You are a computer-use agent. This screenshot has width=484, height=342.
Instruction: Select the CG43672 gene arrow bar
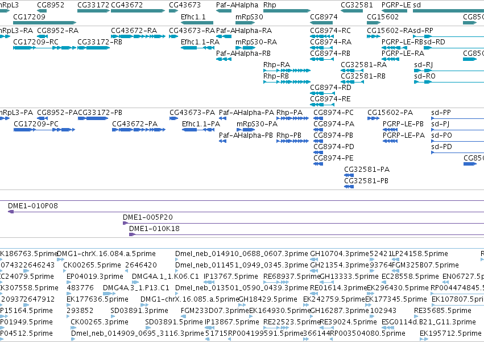tap(138, 11)
